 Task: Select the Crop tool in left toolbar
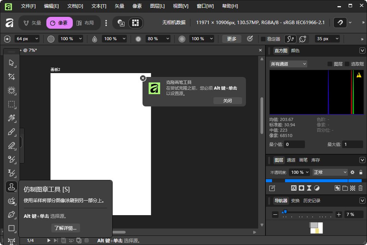coord(11,77)
